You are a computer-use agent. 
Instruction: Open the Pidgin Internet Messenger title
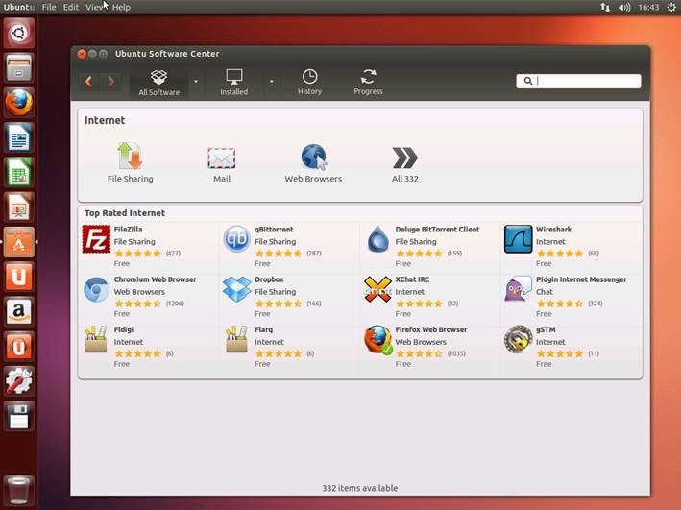[581, 279]
